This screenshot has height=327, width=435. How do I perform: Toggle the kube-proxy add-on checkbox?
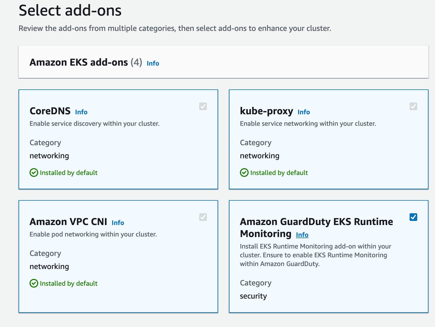pos(413,106)
